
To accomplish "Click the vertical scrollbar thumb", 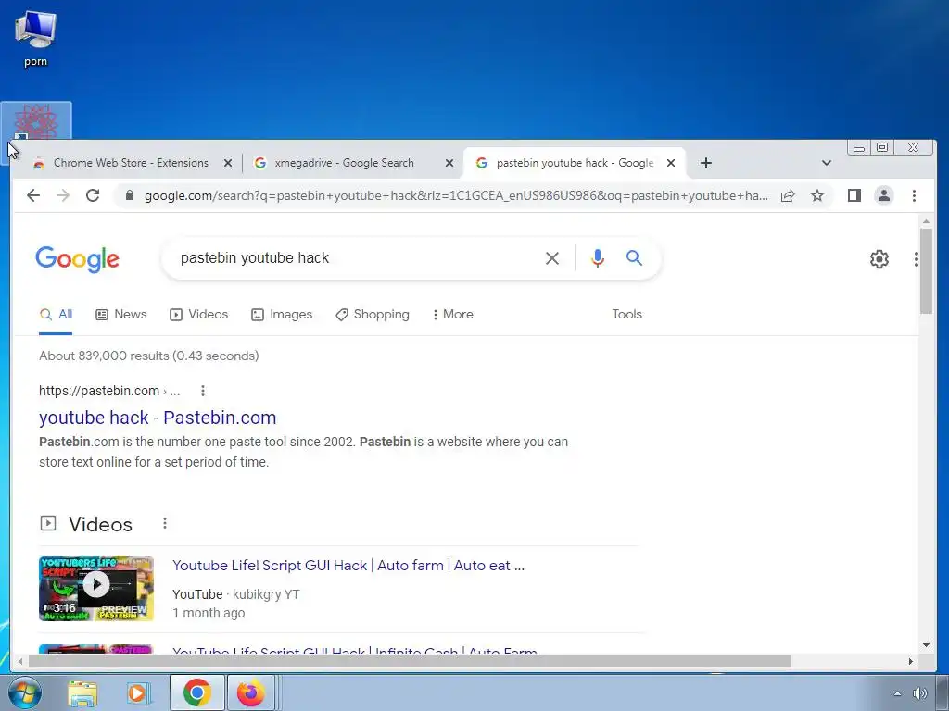I will pos(926,270).
